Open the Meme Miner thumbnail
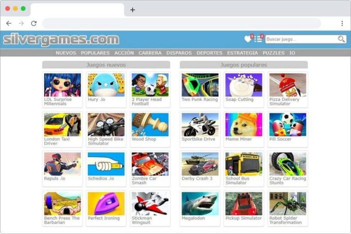This screenshot has height=234, width=351. pos(244,124)
